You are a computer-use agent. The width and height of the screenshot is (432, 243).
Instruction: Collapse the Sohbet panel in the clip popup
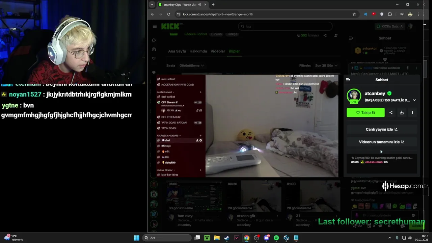(348, 80)
